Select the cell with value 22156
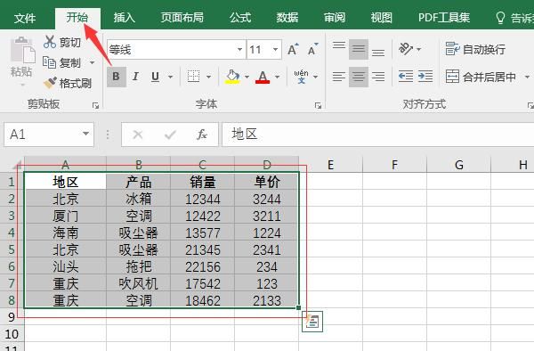The height and width of the screenshot is (351, 534). (203, 266)
